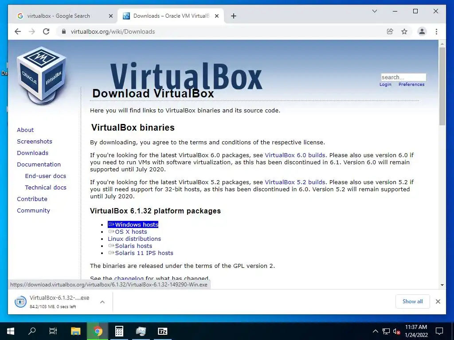
Task: Open the Preferences link
Action: click(x=411, y=85)
